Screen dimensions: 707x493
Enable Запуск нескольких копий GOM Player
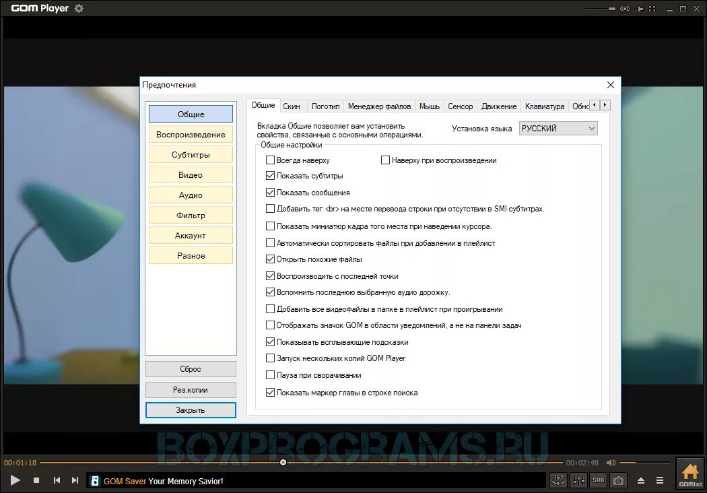[x=270, y=358]
